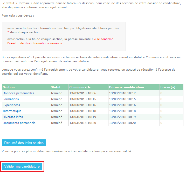Click the Section column header
The height and width of the screenshot is (173, 186).
click(9, 87)
